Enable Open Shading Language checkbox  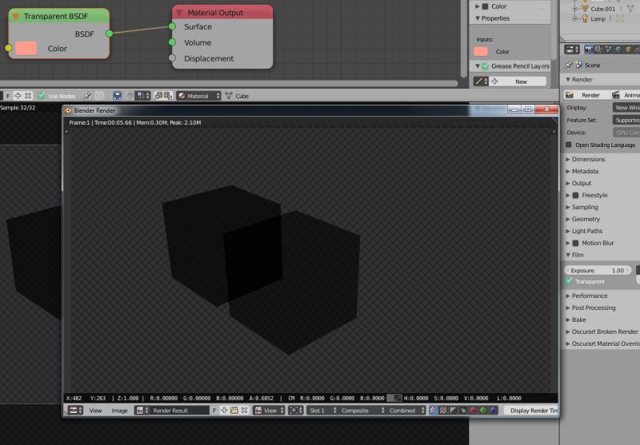point(569,145)
